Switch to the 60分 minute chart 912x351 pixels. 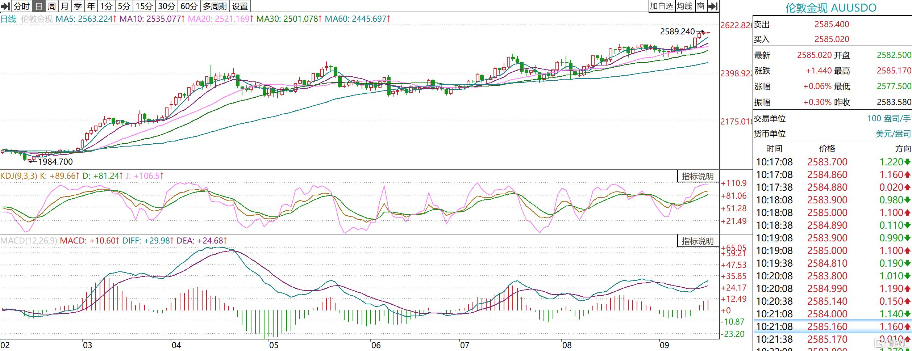[190, 6]
